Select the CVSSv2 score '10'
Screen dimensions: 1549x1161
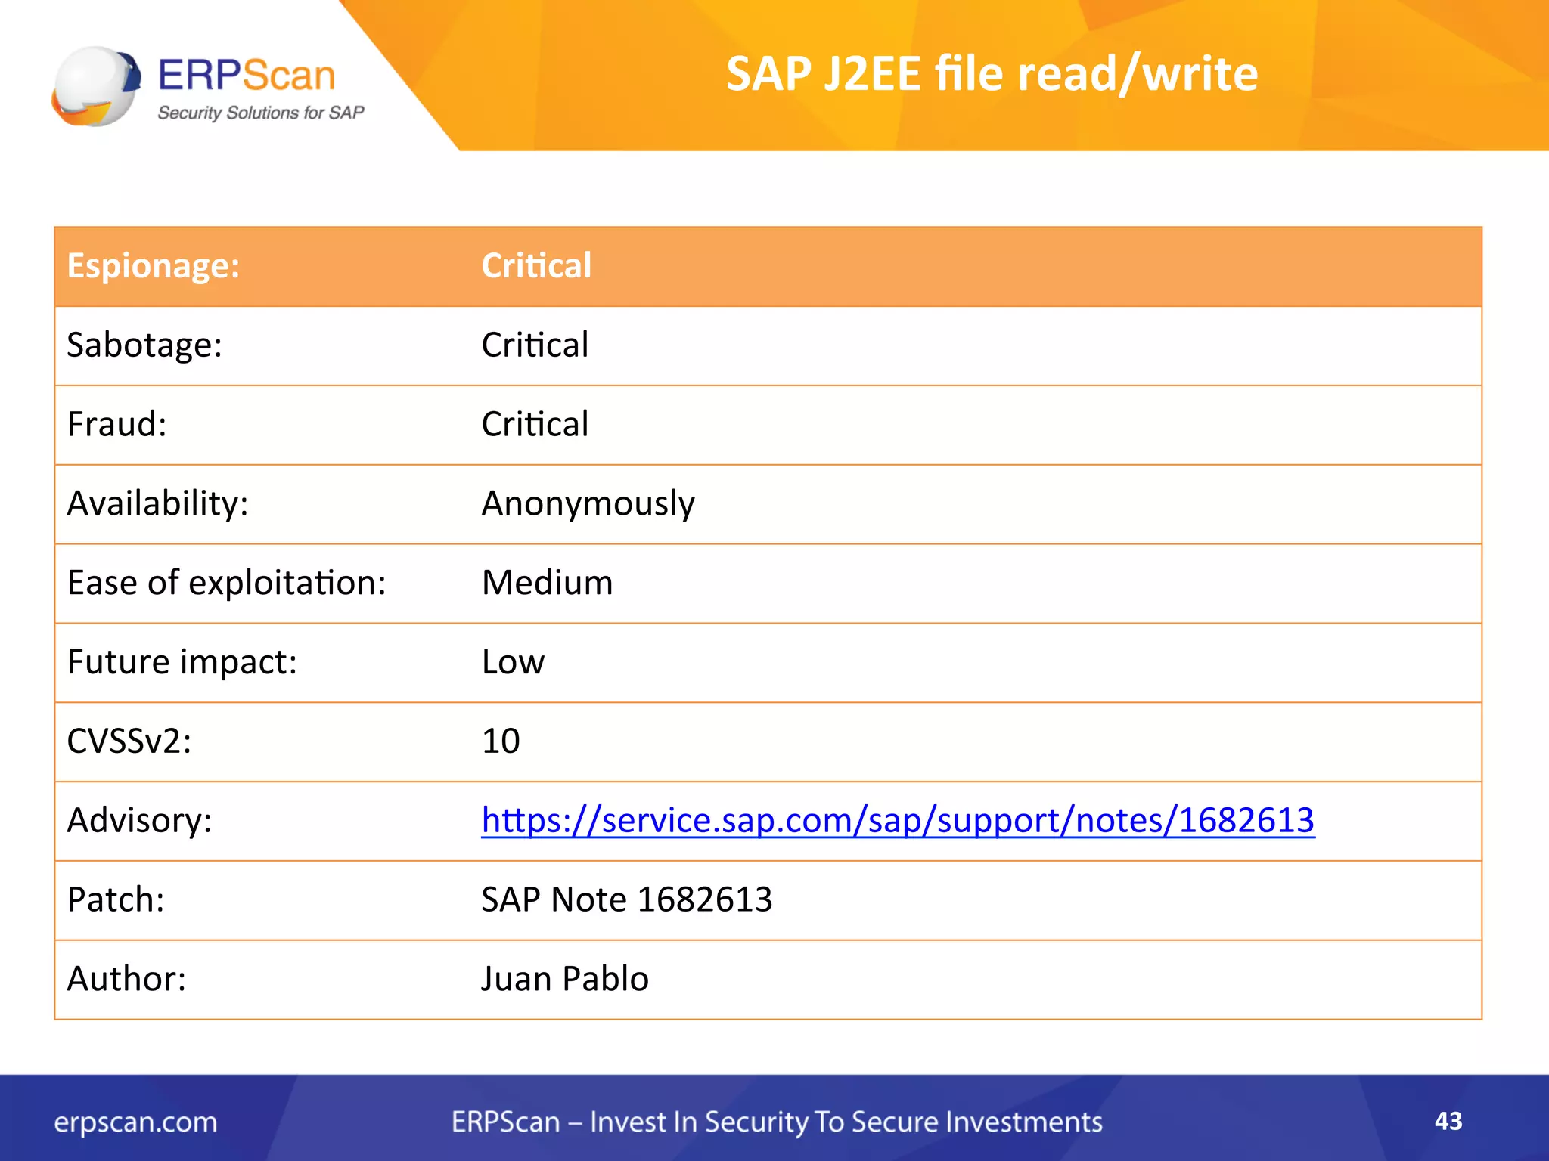(x=501, y=741)
